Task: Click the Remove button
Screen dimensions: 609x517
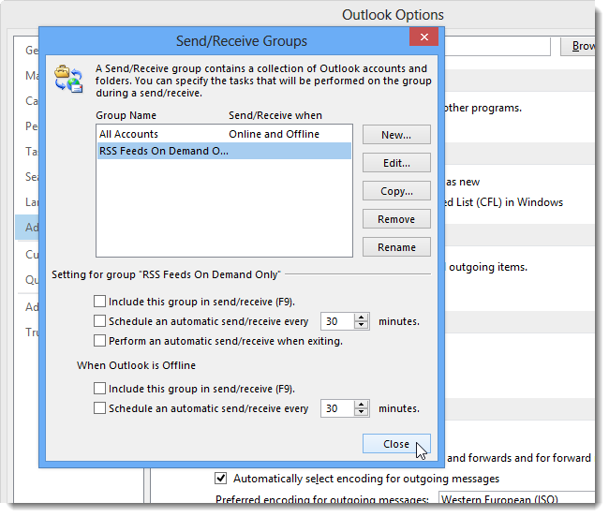Action: tap(396, 219)
